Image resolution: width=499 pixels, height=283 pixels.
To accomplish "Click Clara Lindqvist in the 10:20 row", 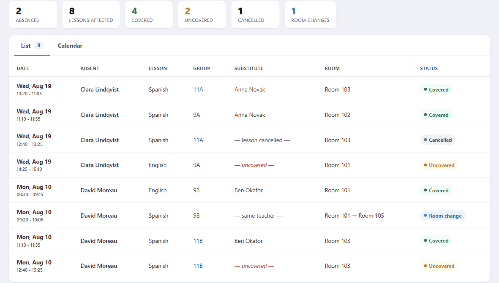I will (99, 89).
